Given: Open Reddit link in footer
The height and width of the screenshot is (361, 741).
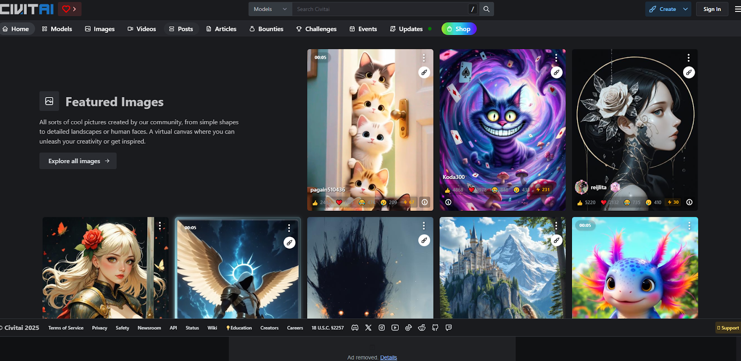Looking at the screenshot, I should (x=421, y=328).
